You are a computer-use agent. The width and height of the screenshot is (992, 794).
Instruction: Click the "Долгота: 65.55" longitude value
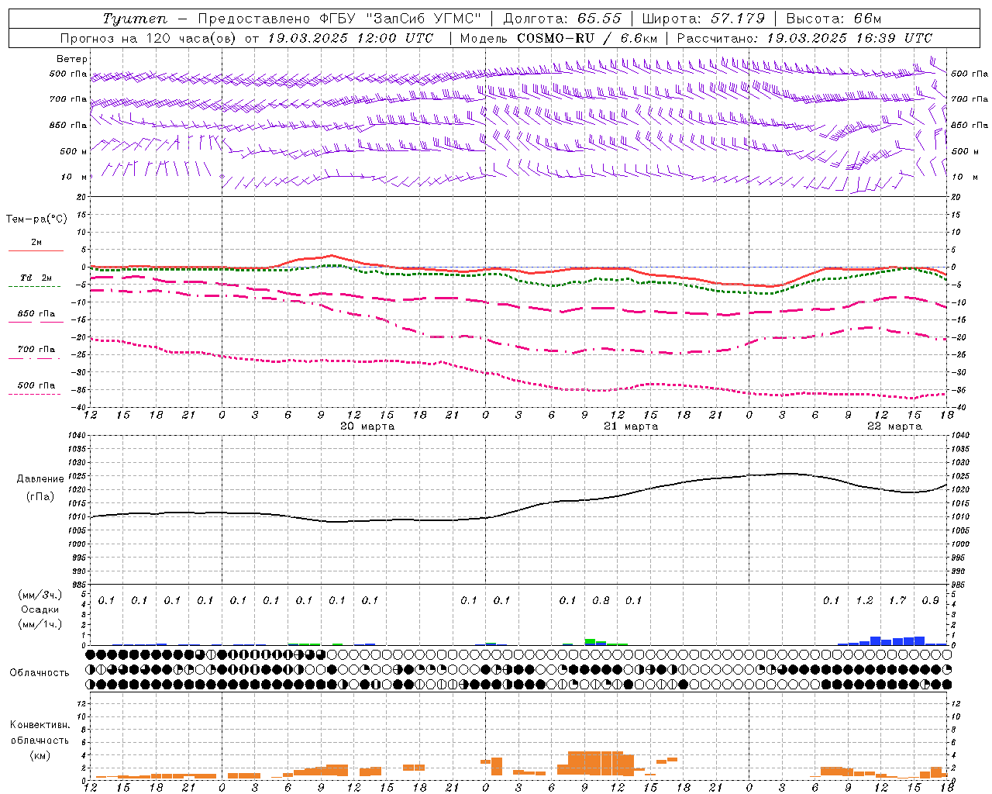(x=562, y=19)
